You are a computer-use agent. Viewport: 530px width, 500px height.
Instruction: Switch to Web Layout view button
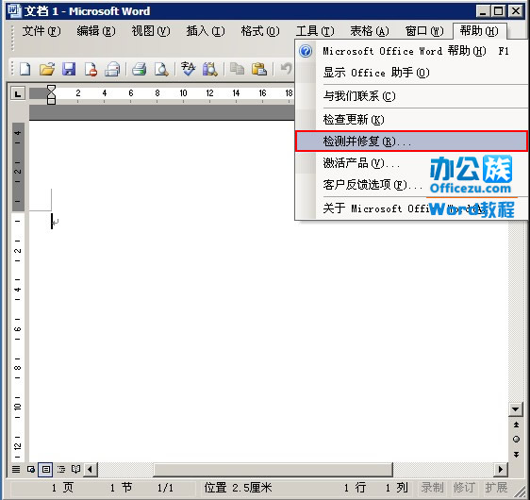pyautogui.click(x=31, y=469)
